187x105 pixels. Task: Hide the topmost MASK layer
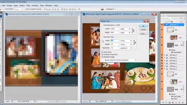click(162, 45)
